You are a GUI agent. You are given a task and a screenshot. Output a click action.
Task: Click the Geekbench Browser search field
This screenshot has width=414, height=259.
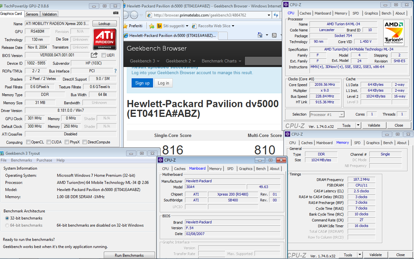click(x=263, y=61)
